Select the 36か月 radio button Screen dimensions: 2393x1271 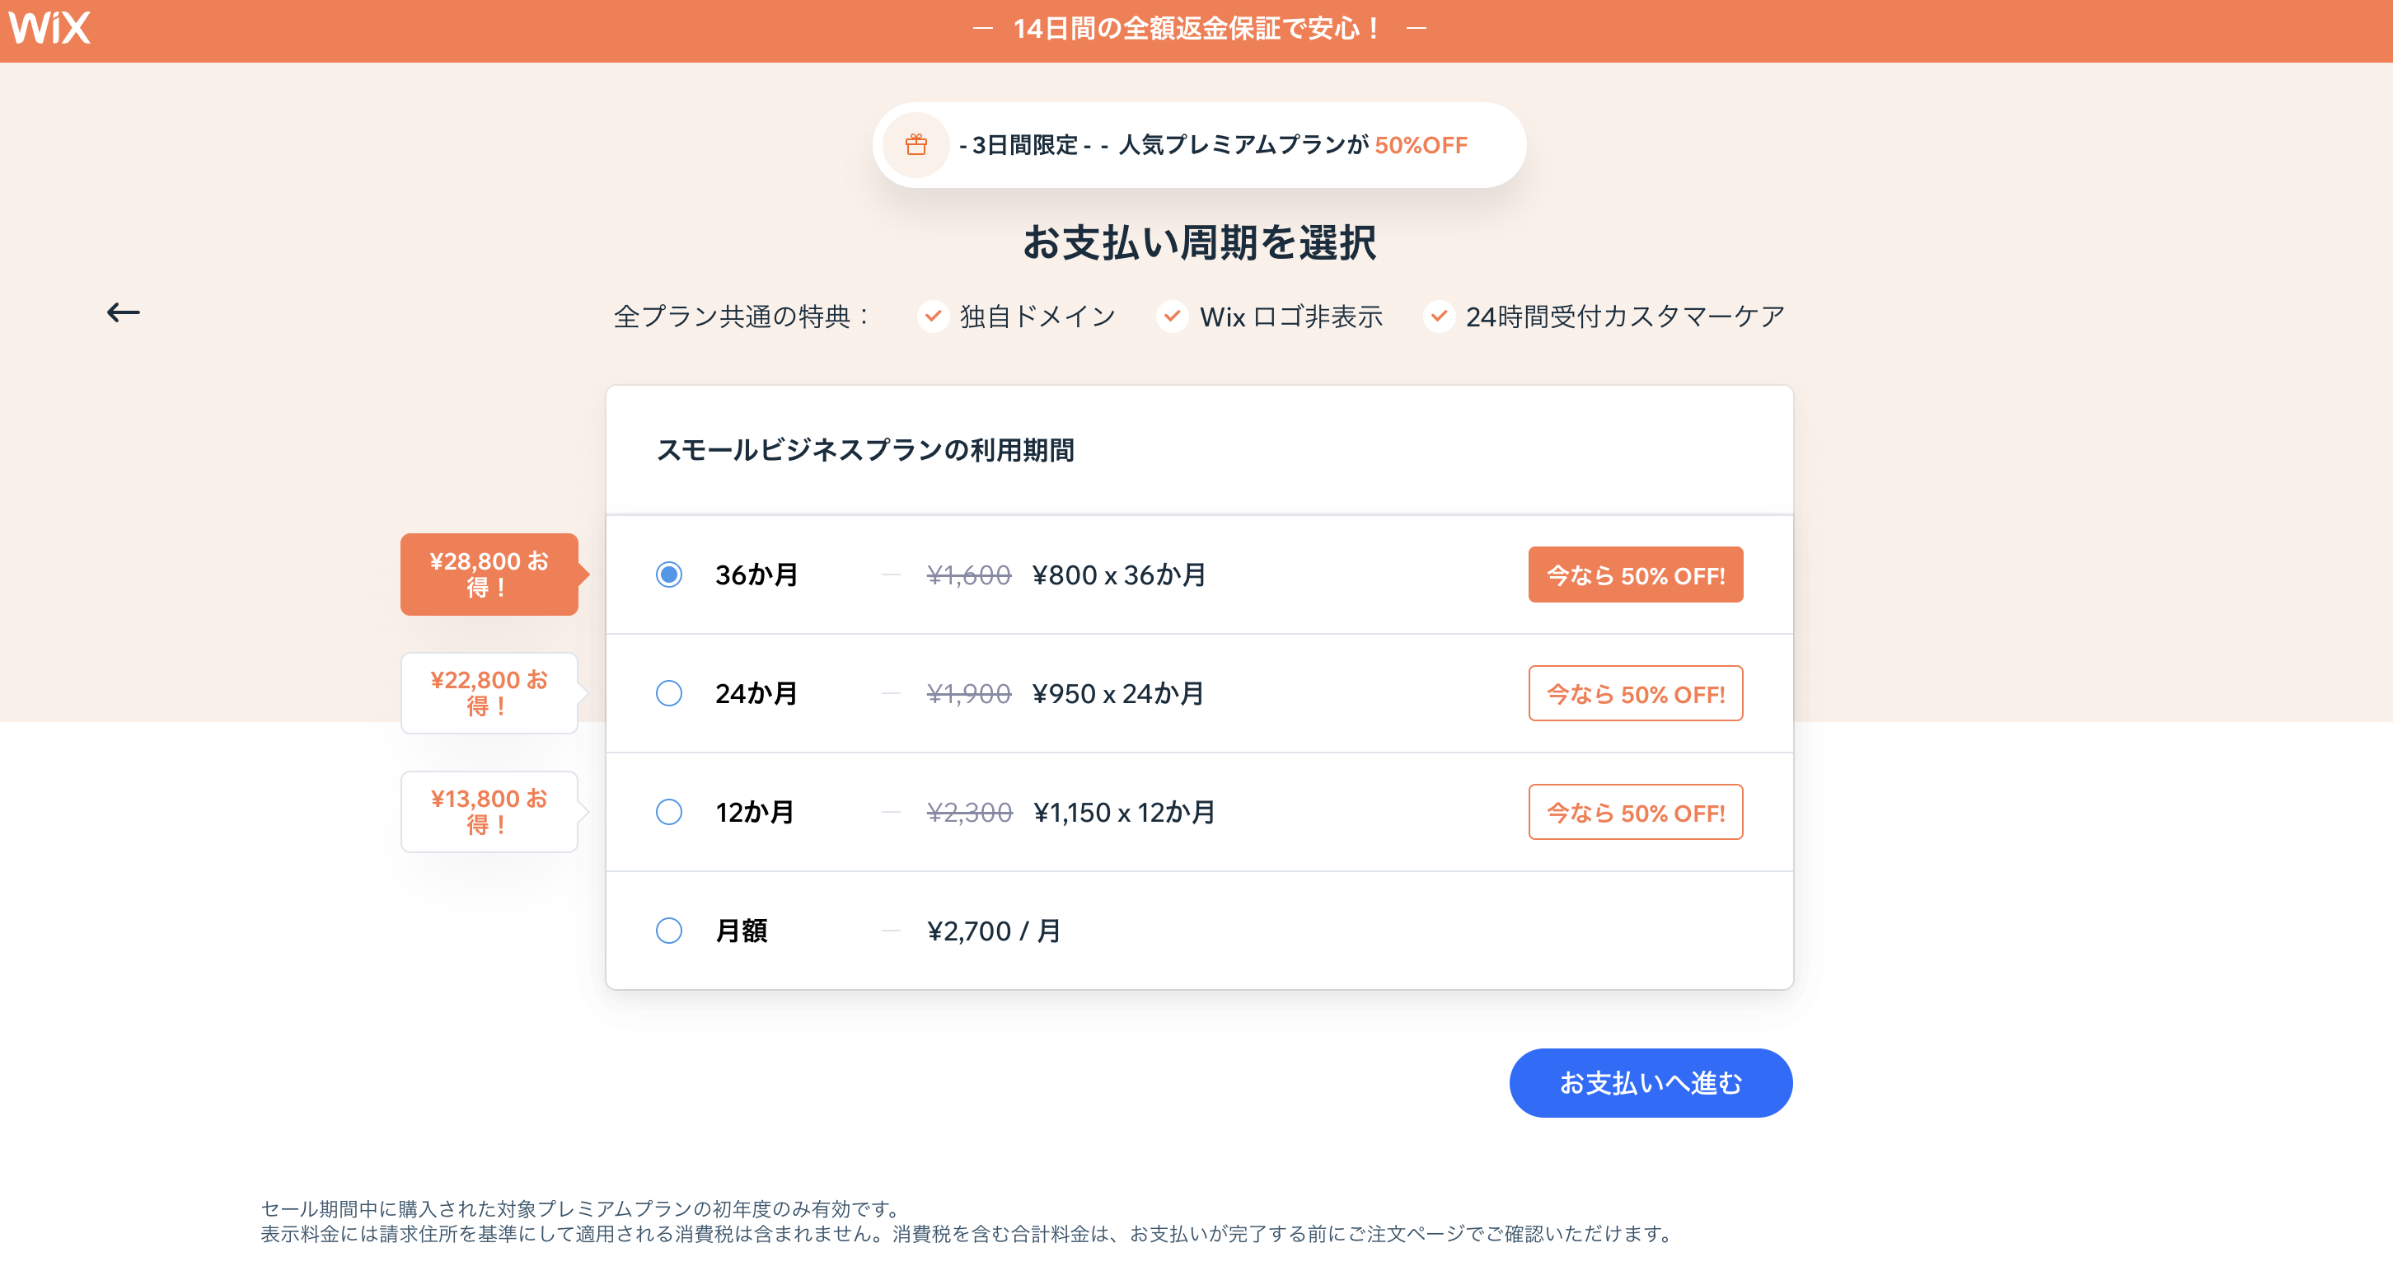669,575
